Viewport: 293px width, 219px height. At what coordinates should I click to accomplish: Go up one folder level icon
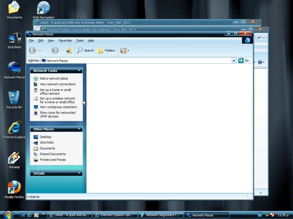pos(69,50)
